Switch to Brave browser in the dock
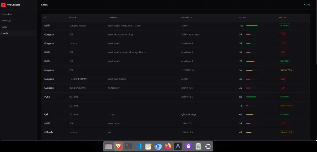The image size is (317, 152). tap(118, 146)
